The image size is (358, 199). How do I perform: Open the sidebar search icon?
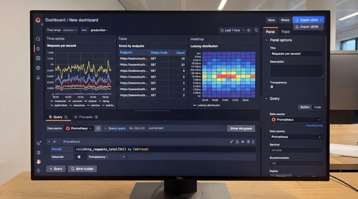tap(38, 39)
